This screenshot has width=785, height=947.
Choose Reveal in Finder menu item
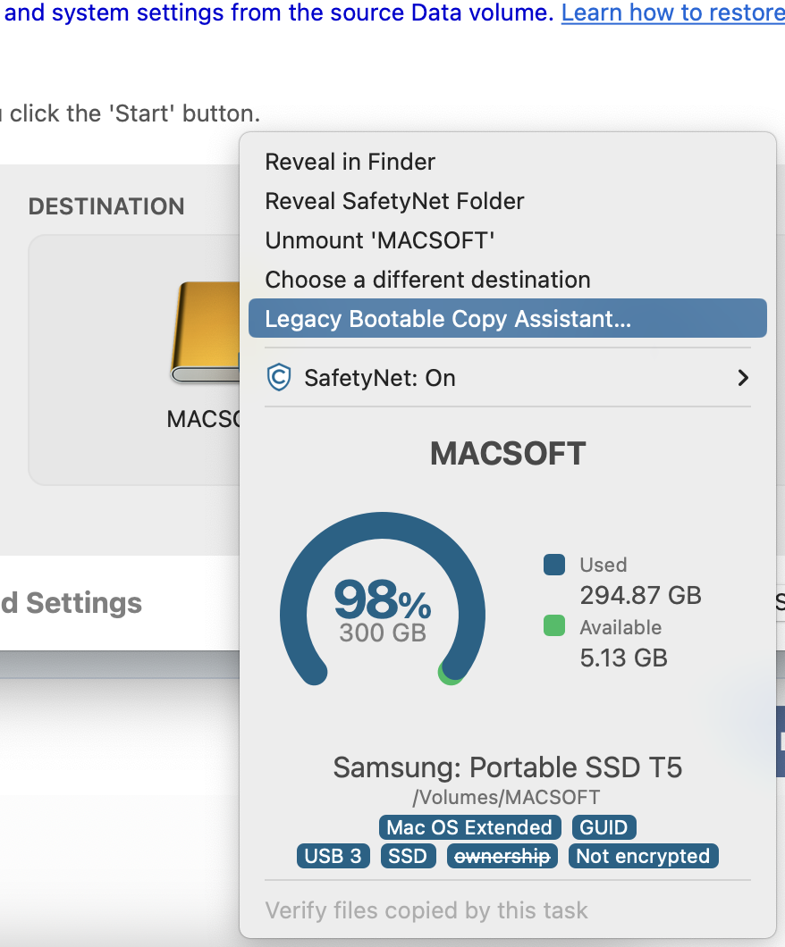508,162
